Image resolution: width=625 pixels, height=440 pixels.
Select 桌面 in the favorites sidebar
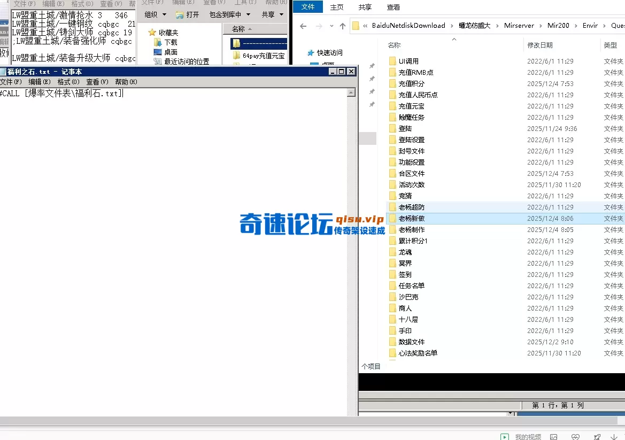[169, 51]
